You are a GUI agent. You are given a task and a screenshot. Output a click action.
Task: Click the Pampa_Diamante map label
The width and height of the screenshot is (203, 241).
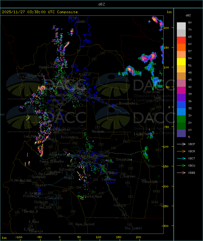coord(52,161)
